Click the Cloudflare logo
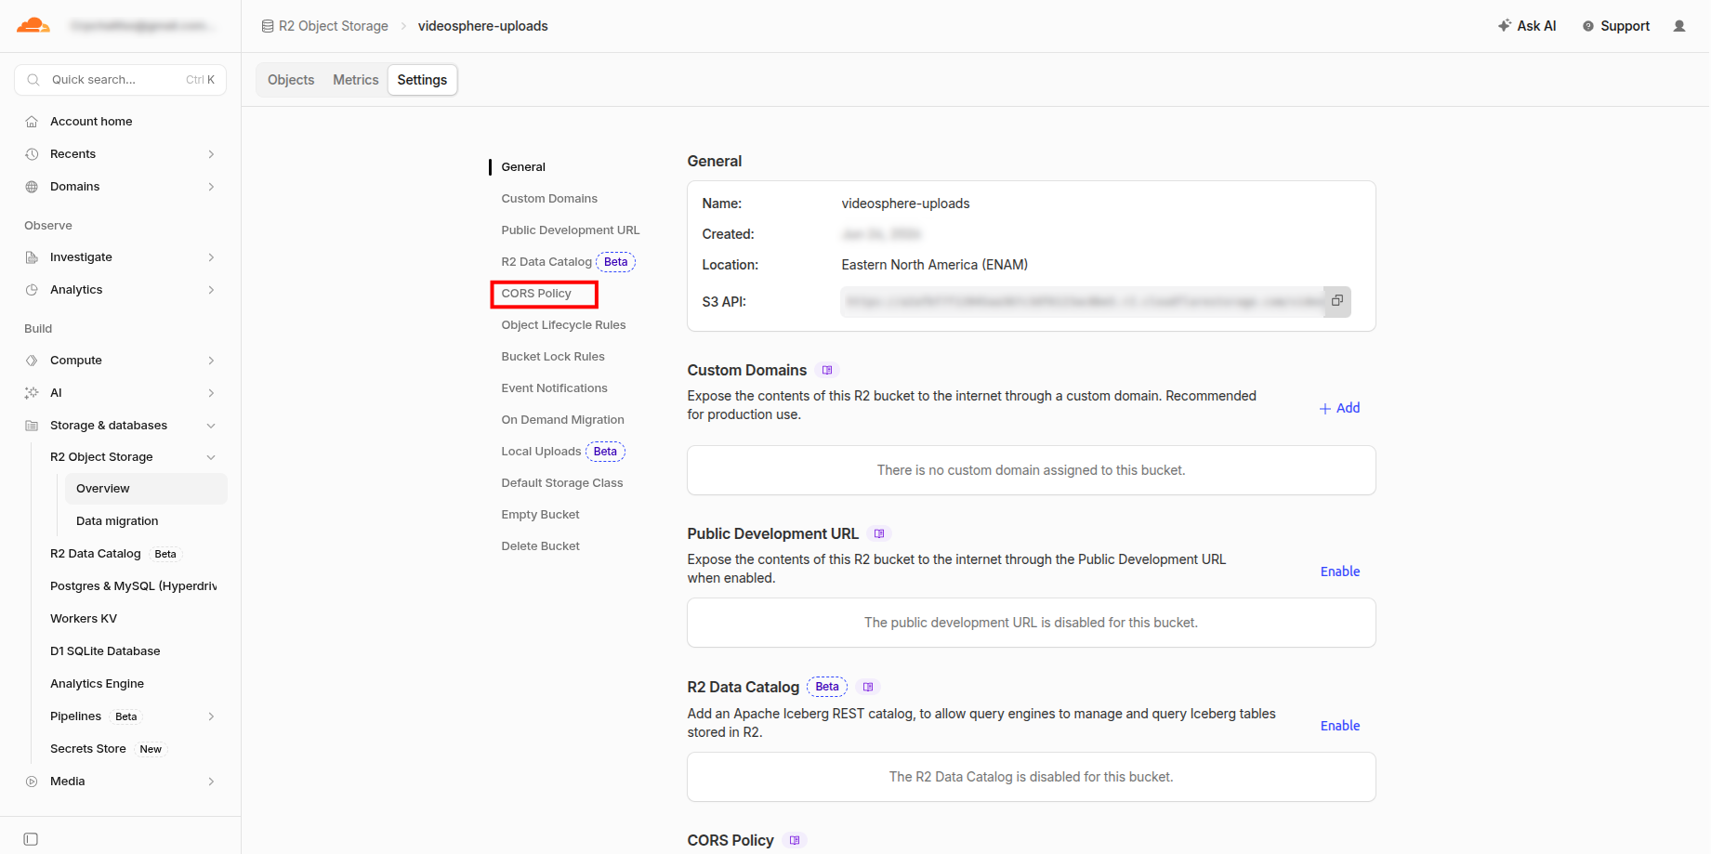Screen dimensions: 1711x854 33,25
